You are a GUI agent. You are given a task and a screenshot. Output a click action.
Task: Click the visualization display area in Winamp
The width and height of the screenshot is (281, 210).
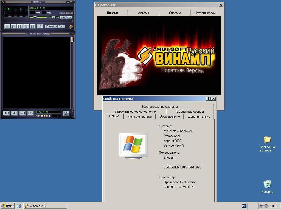pos(16,13)
